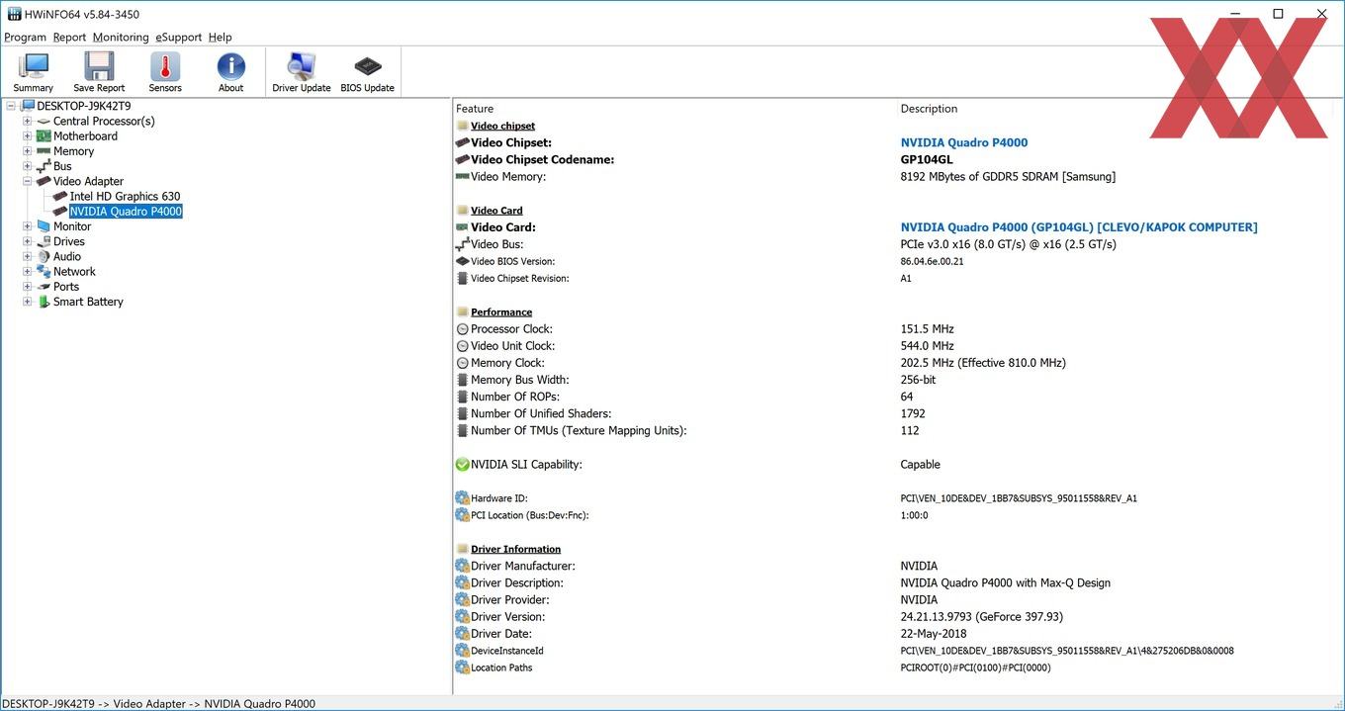Expand the Network node
1345x711 pixels.
click(x=28, y=272)
